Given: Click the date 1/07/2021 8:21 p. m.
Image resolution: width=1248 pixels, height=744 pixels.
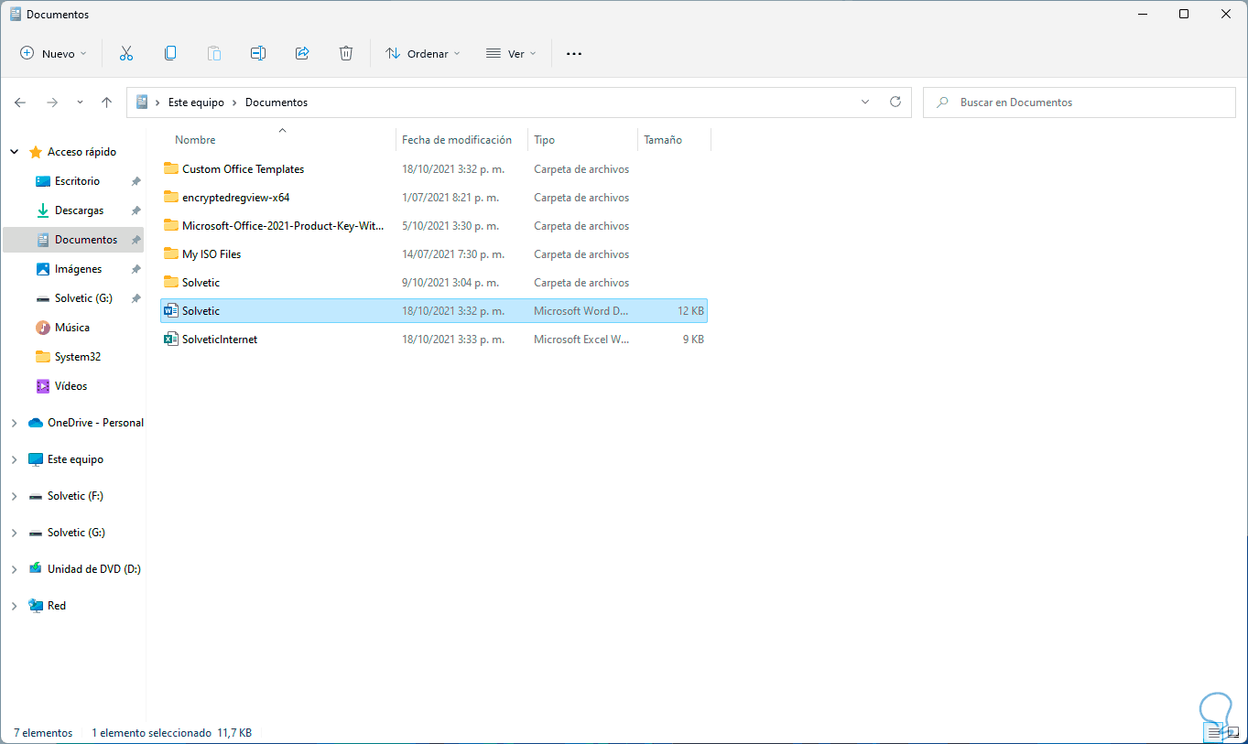Looking at the screenshot, I should [x=450, y=198].
